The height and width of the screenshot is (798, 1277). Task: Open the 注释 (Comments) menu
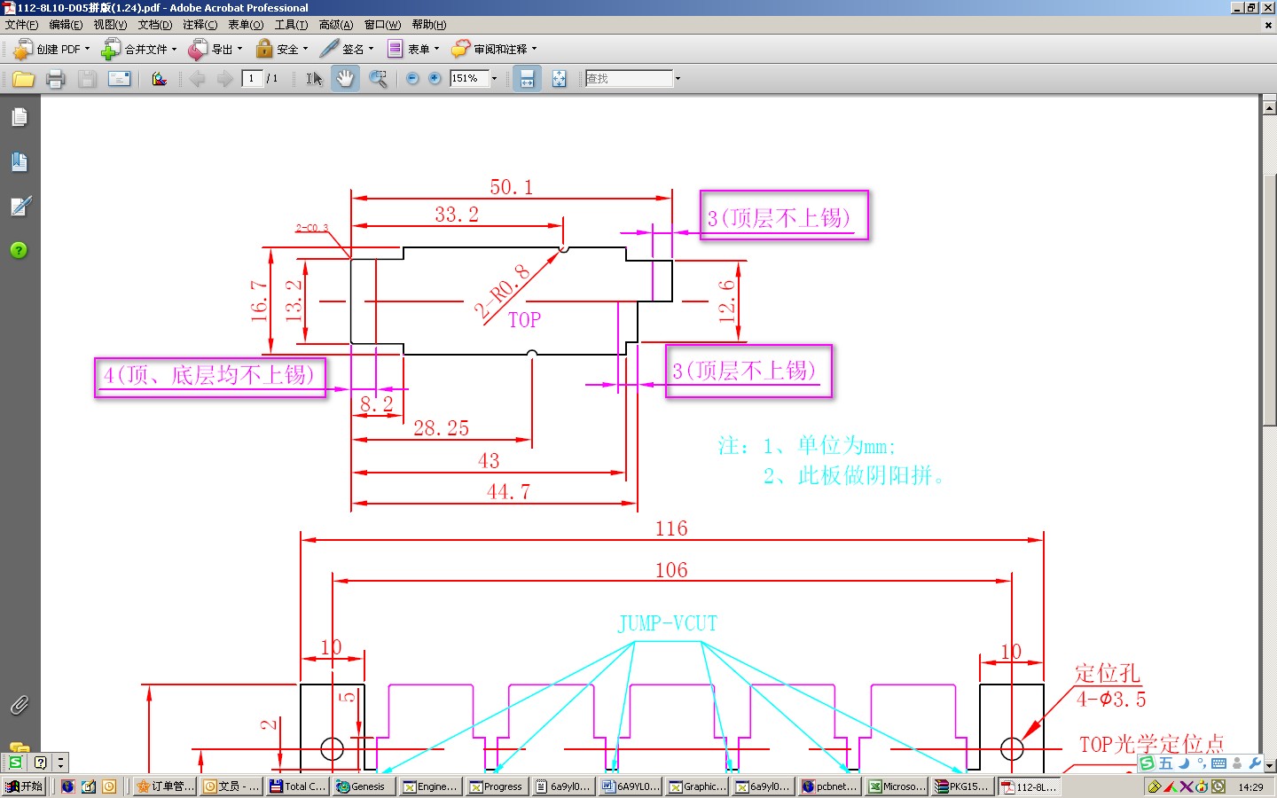(200, 25)
